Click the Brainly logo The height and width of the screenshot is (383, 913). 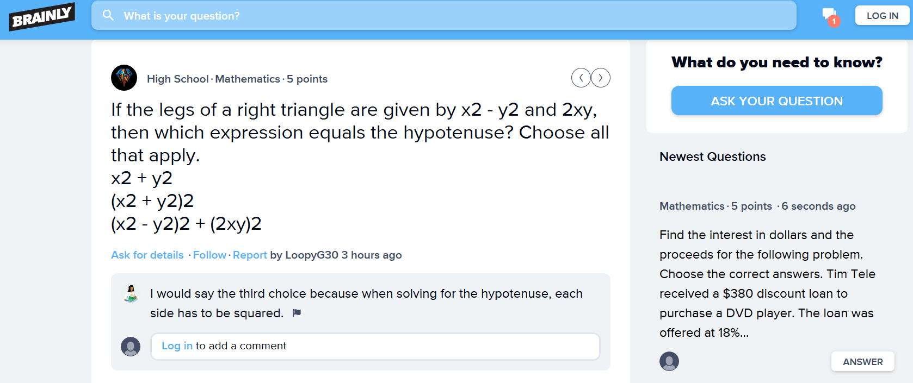pyautogui.click(x=42, y=16)
